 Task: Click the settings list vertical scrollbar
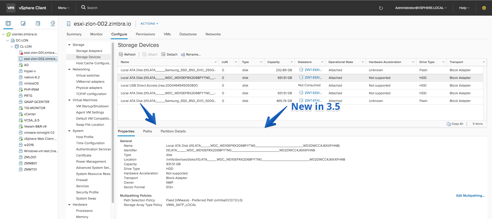tap(113, 123)
